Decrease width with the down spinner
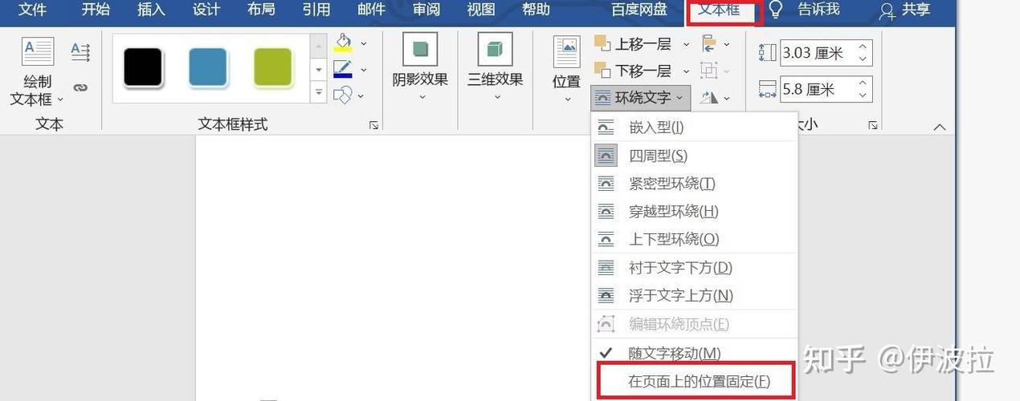 864,96
